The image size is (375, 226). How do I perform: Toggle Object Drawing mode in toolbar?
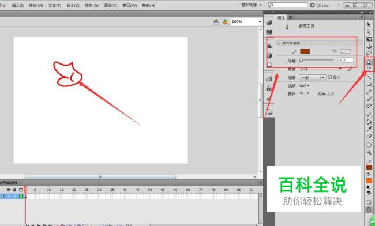click(x=369, y=202)
